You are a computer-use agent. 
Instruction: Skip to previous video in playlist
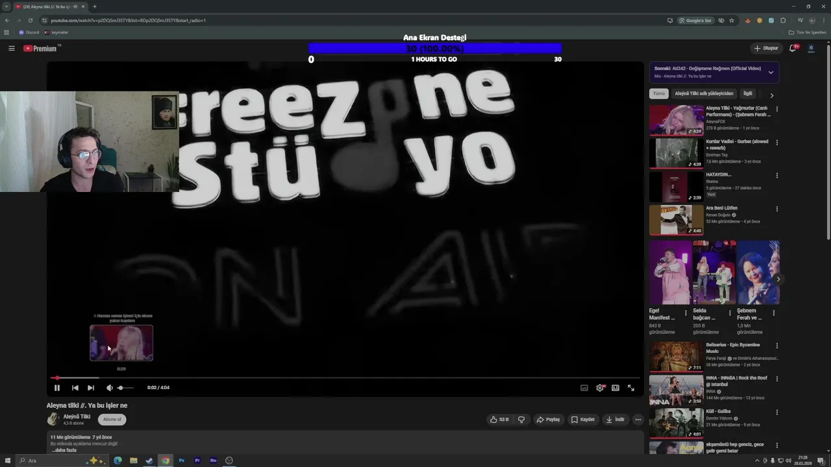tap(75, 388)
